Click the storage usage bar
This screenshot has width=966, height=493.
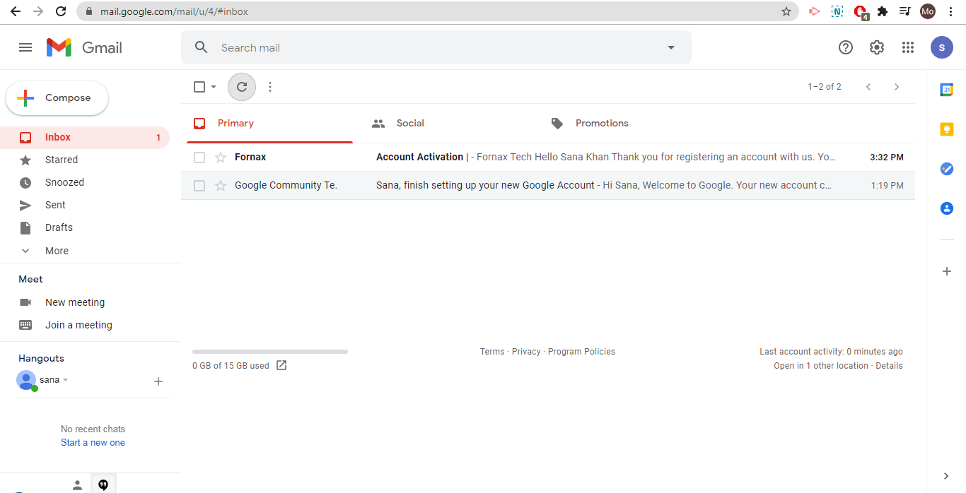(x=270, y=352)
